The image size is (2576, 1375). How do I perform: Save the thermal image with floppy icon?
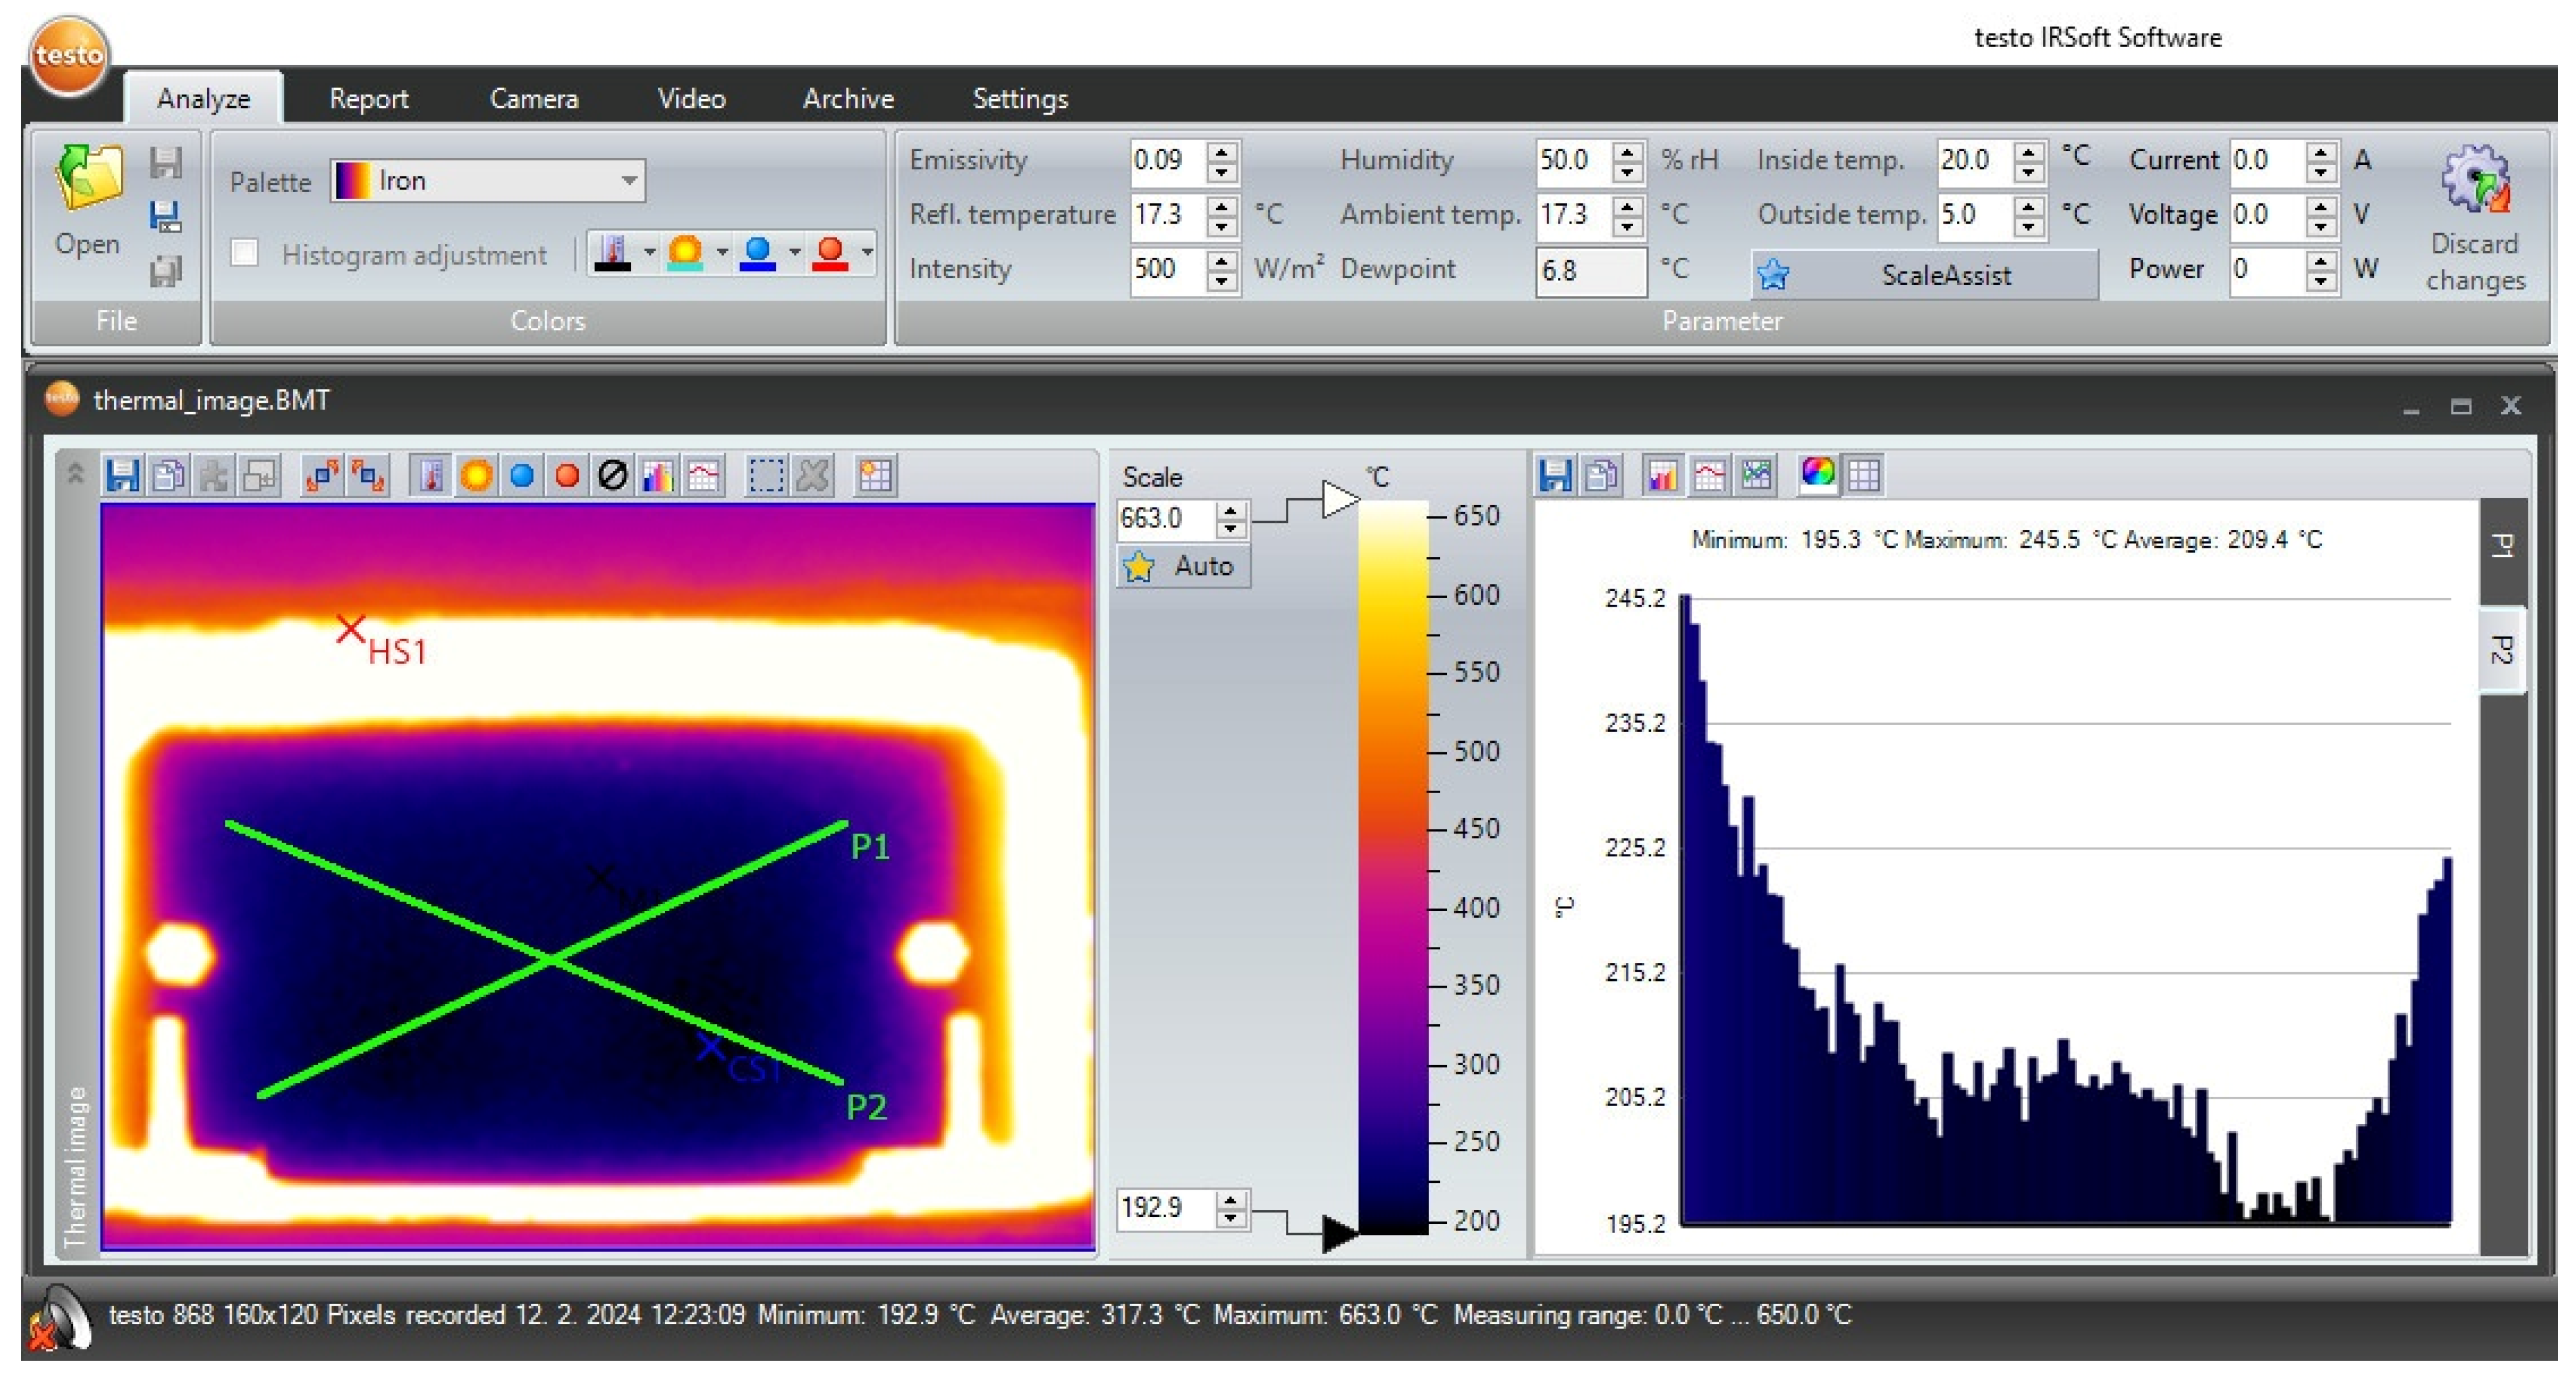(122, 476)
